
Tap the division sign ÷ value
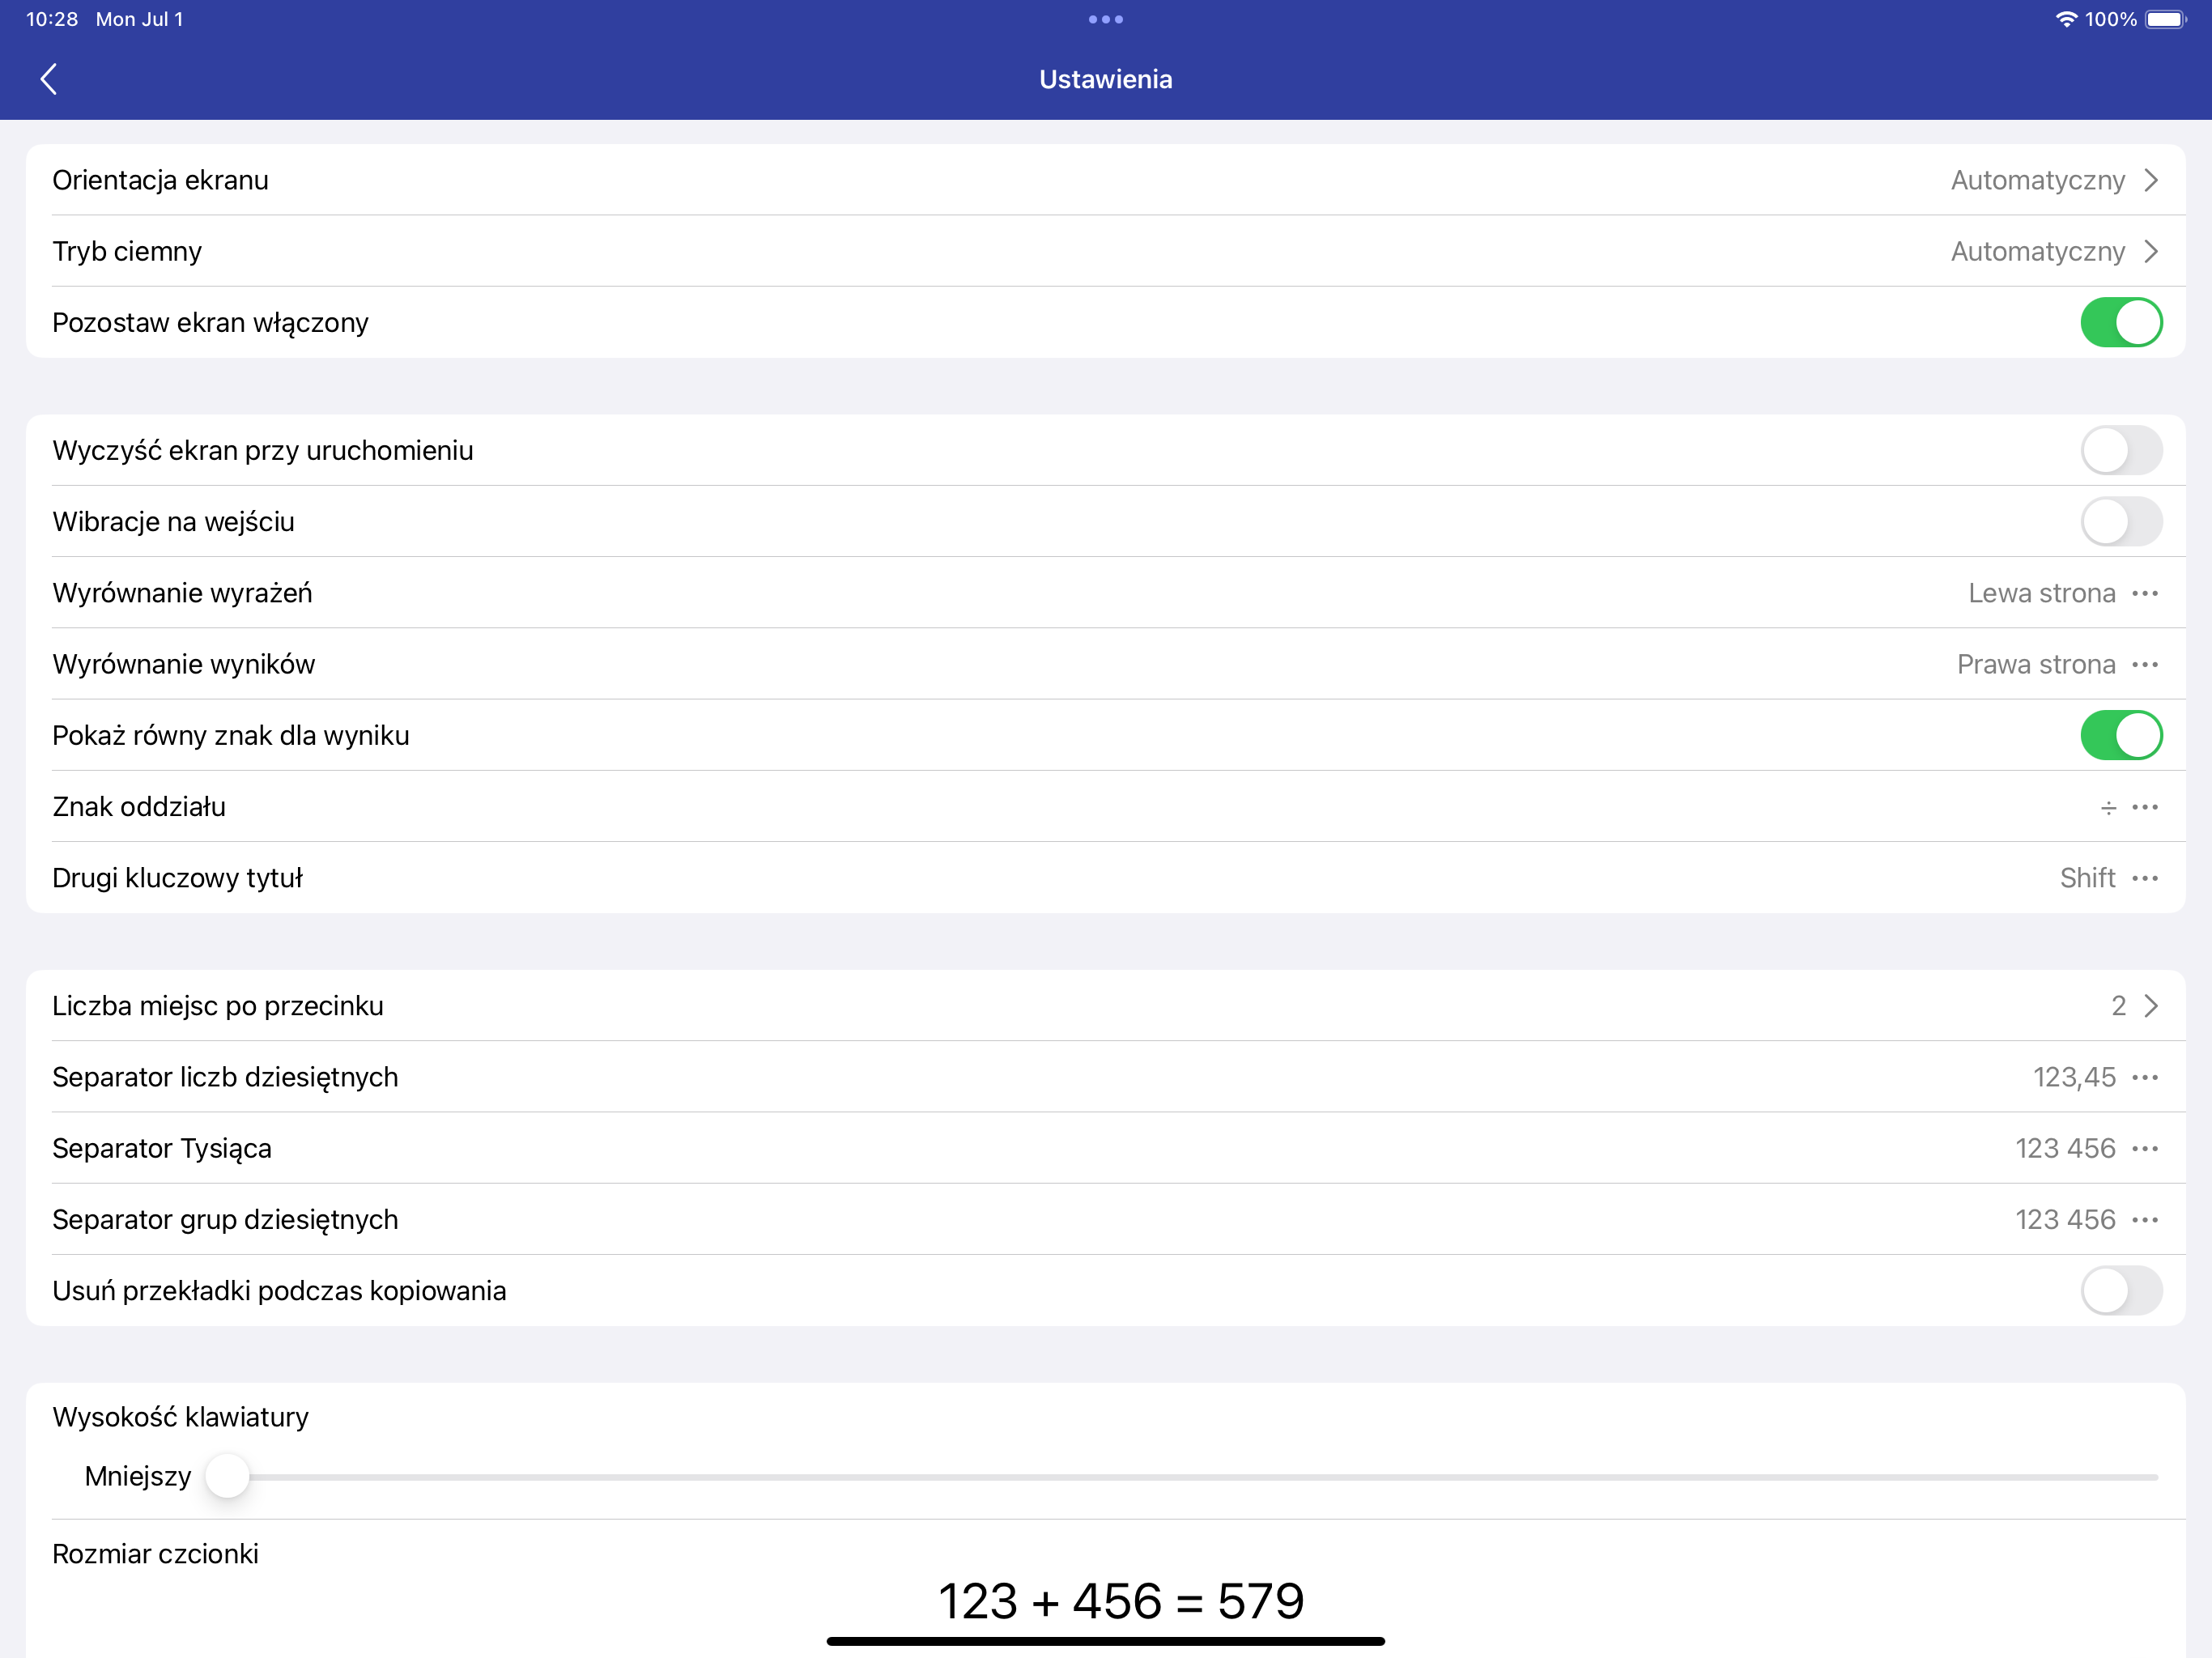[2108, 807]
